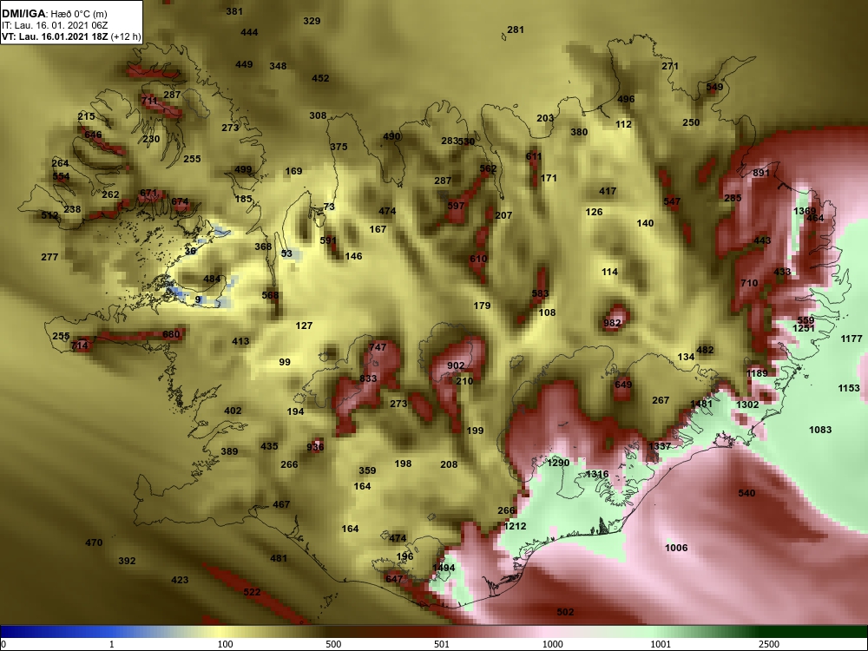Viewport: 868px width, 651px height.
Task: Click the map value 1212
Action: click(515, 527)
